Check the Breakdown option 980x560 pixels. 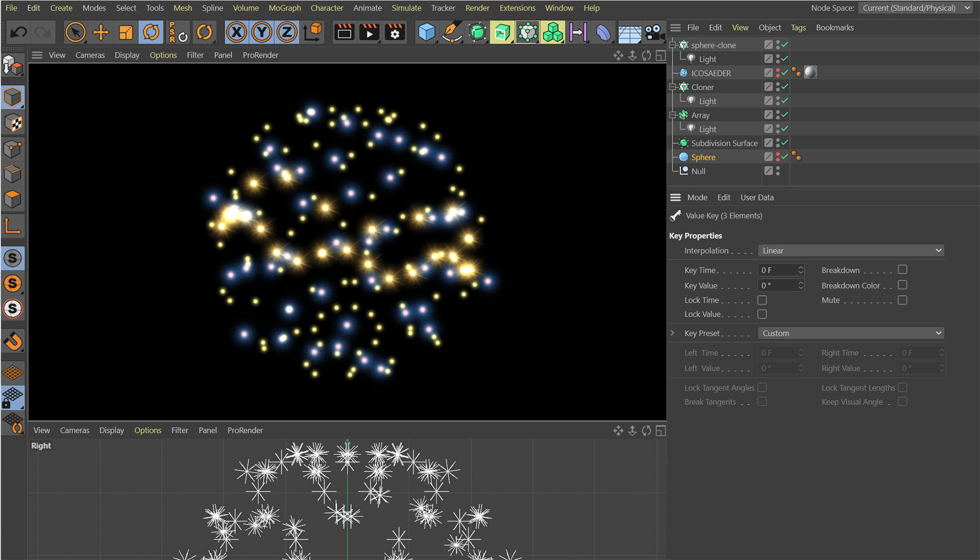coord(902,270)
